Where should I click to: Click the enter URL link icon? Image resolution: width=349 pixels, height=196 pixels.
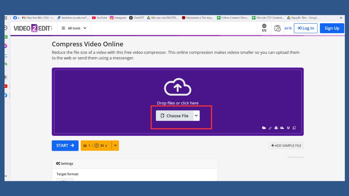click(x=270, y=128)
